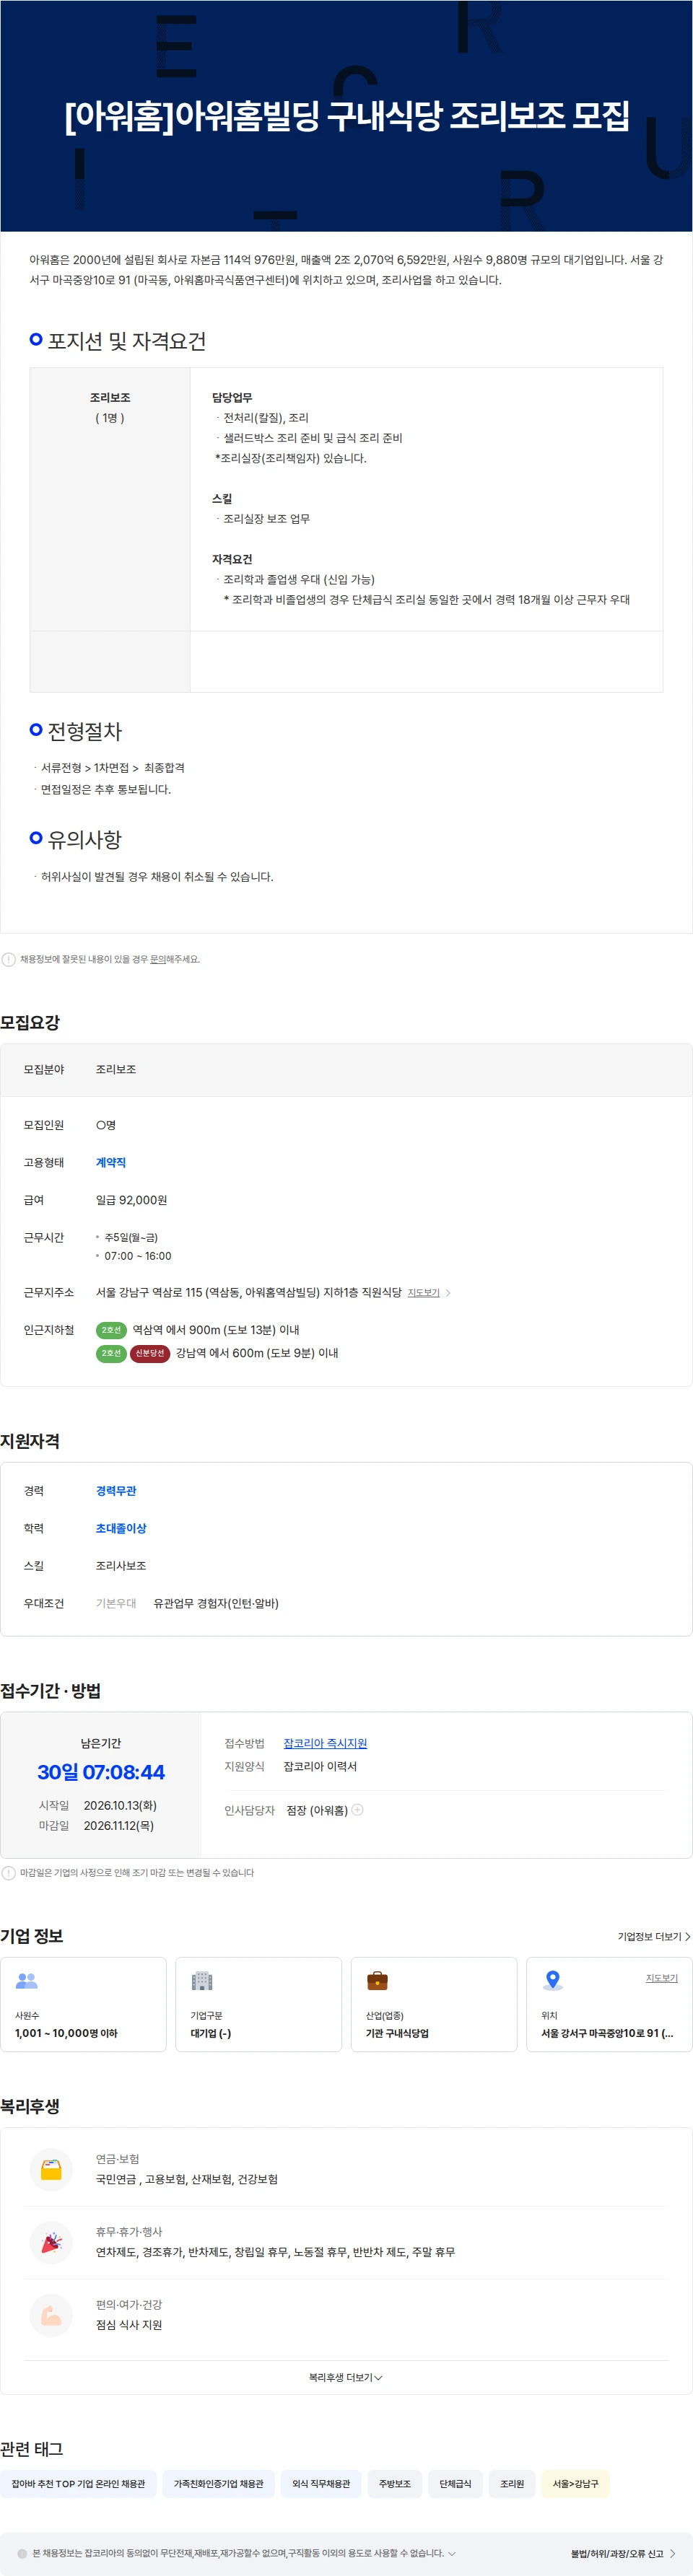Click the remaining time 30일 countdown
The width and height of the screenshot is (693, 2576).
coord(101,1772)
